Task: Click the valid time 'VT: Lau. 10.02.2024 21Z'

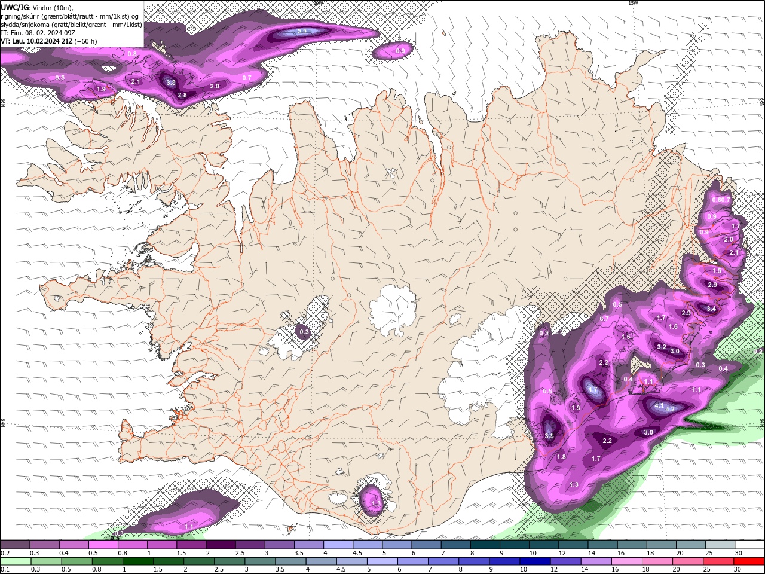Action: 37,41
